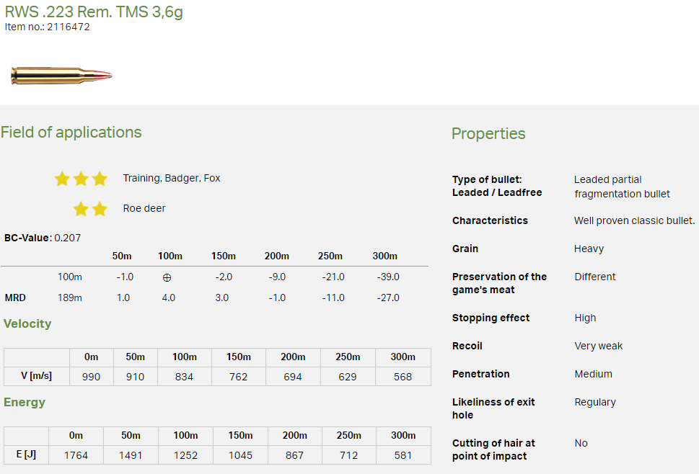Click the rifle cartridge product image
The height and width of the screenshot is (474, 699).
(61, 75)
